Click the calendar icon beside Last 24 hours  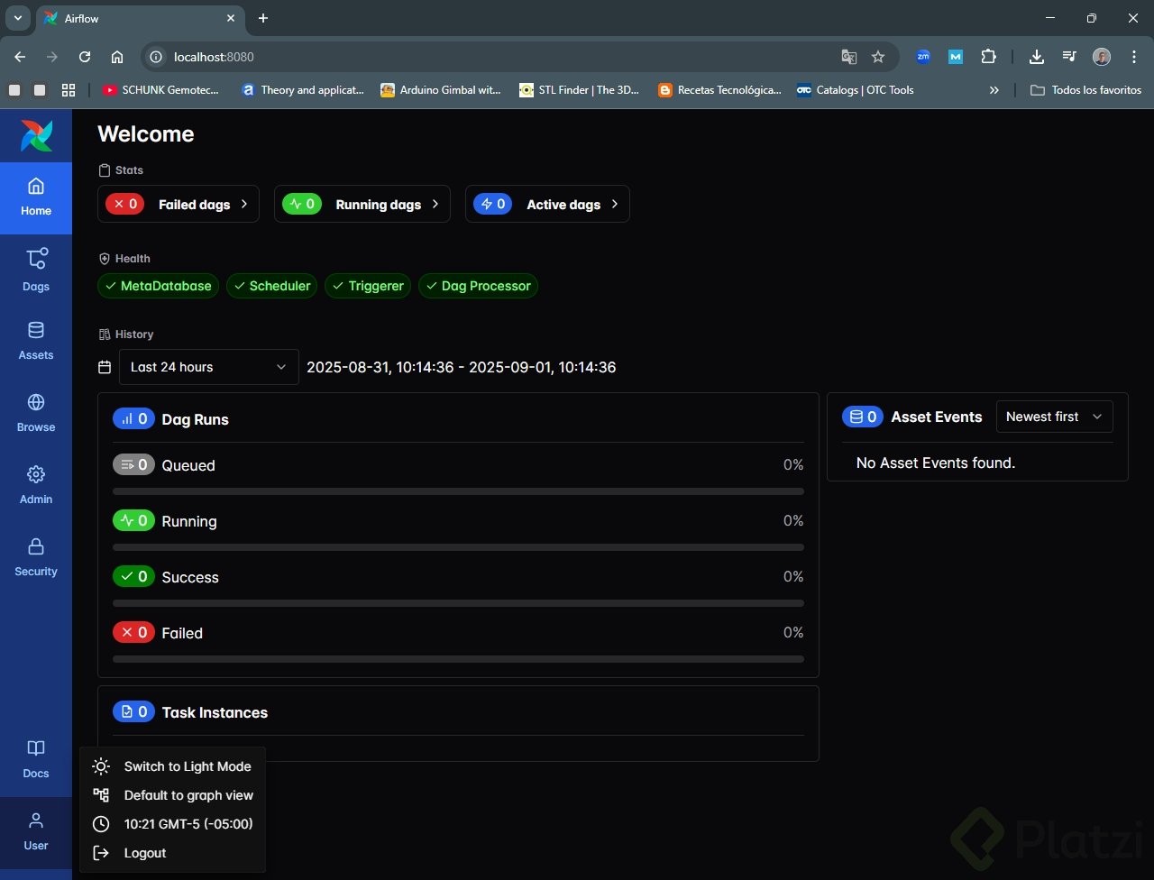coord(105,367)
